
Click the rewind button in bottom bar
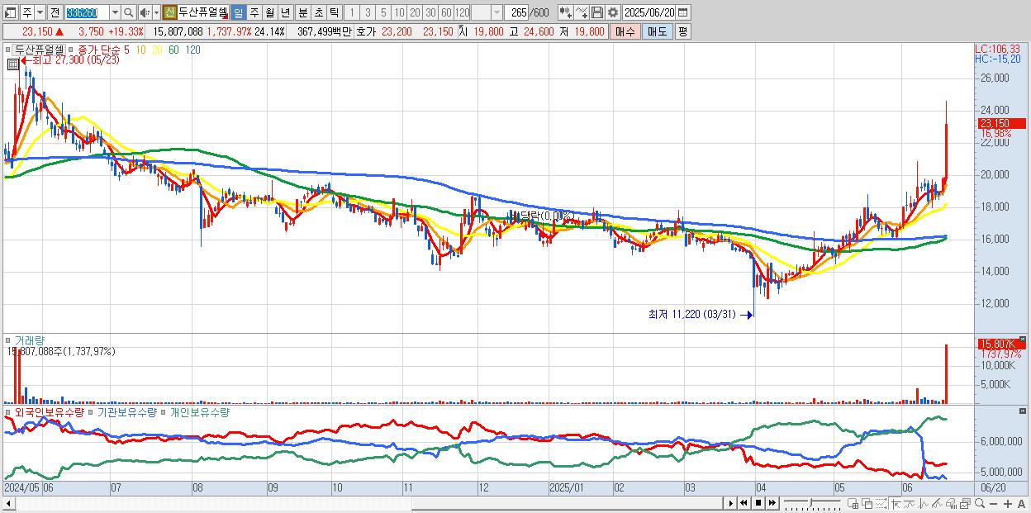coord(744,503)
